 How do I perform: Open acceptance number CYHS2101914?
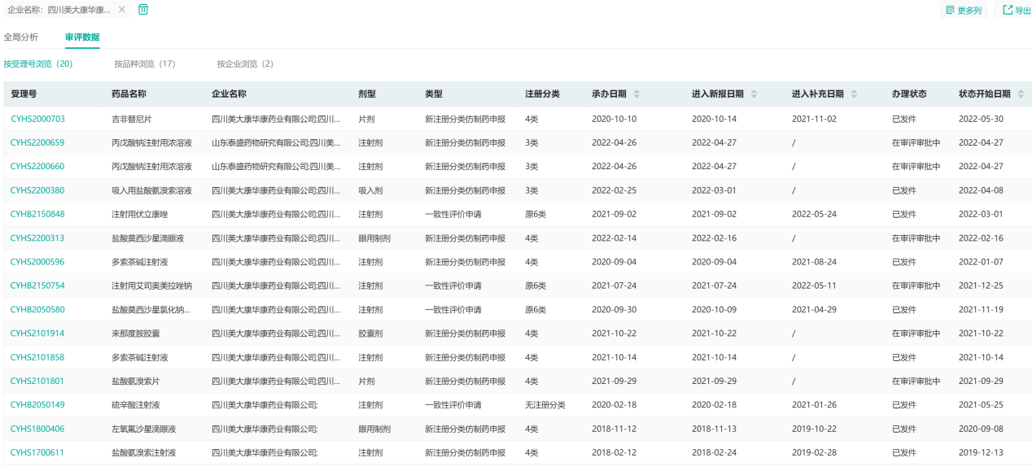click(x=37, y=334)
